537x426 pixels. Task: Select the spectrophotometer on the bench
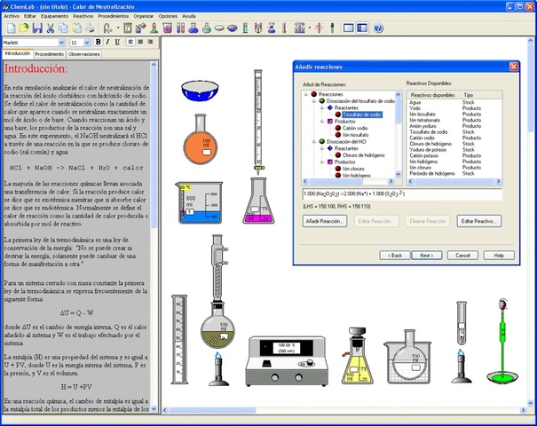pos(287,361)
